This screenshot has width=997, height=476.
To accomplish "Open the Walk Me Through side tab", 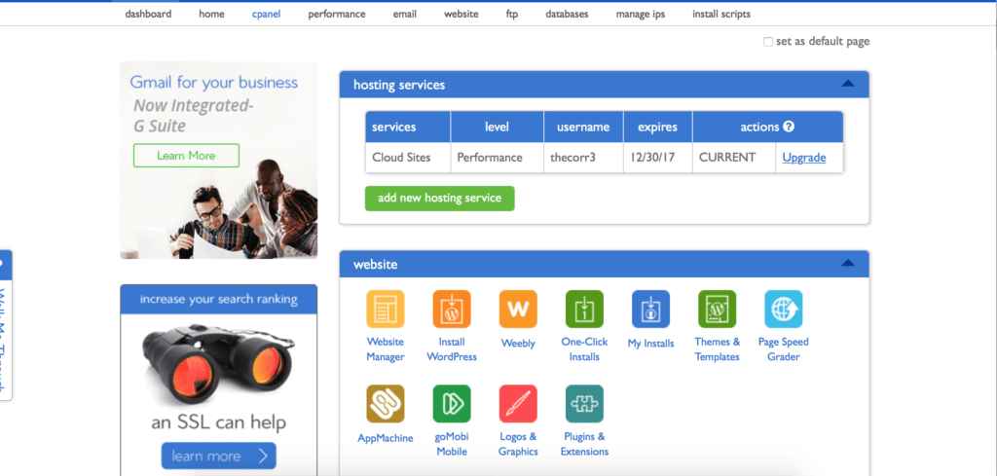I will click(5, 324).
